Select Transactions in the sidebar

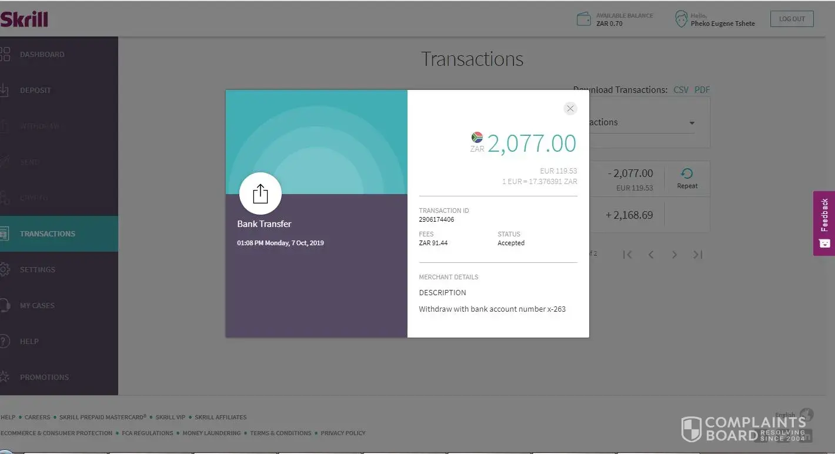[x=59, y=234]
